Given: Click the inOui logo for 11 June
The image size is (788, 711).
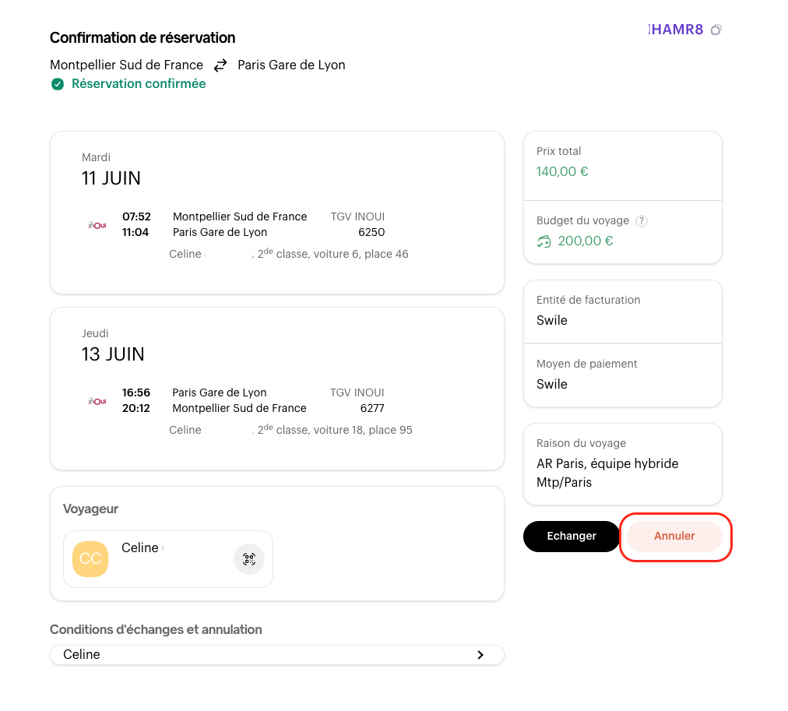Looking at the screenshot, I should [97, 225].
